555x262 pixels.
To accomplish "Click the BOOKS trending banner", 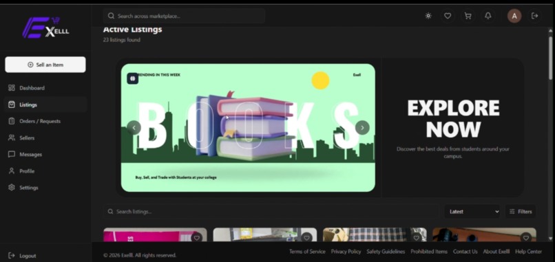I will click(x=248, y=128).
